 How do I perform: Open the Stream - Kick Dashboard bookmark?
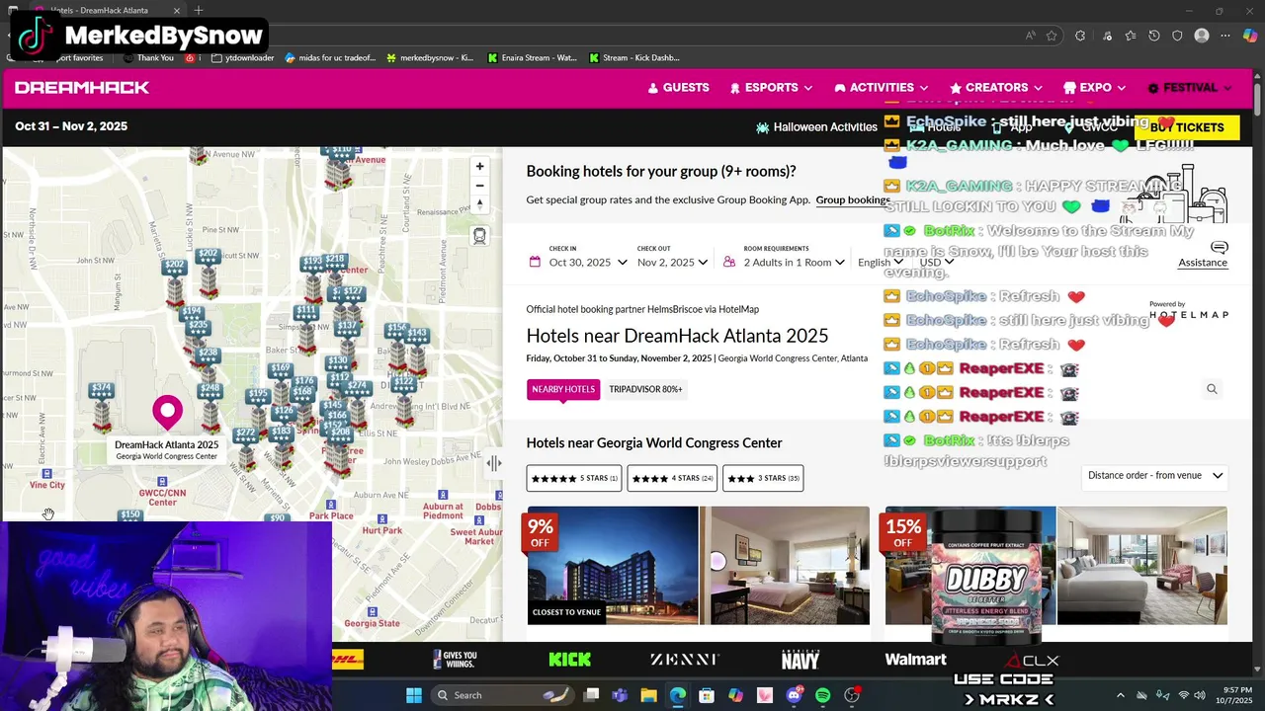pyautogui.click(x=633, y=58)
